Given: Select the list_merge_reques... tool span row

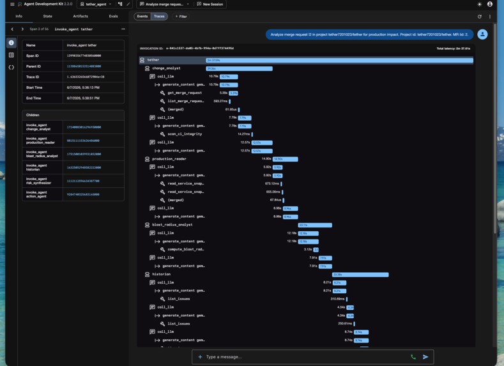Looking at the screenshot, I should 306,101.
